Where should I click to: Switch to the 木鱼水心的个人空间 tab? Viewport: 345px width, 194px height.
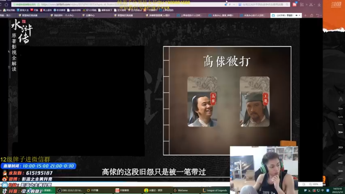(254, 16)
